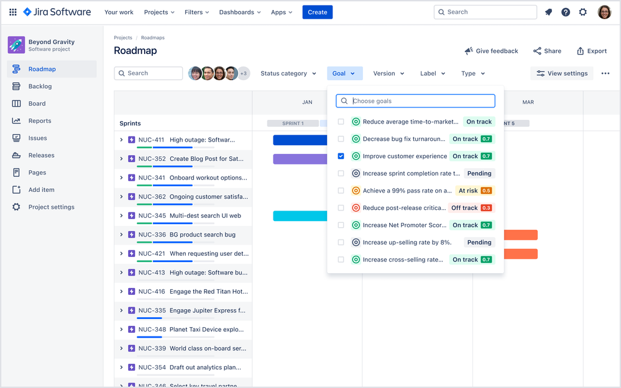Screen dimensions: 621x388
Task: Switch to the Board using its sidebar icon
Action: [17, 103]
